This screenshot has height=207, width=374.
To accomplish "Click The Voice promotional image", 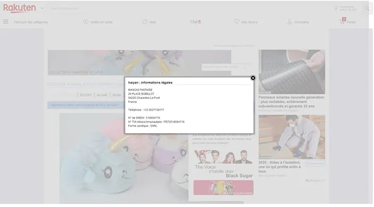I will pyautogui.click(x=223, y=164).
